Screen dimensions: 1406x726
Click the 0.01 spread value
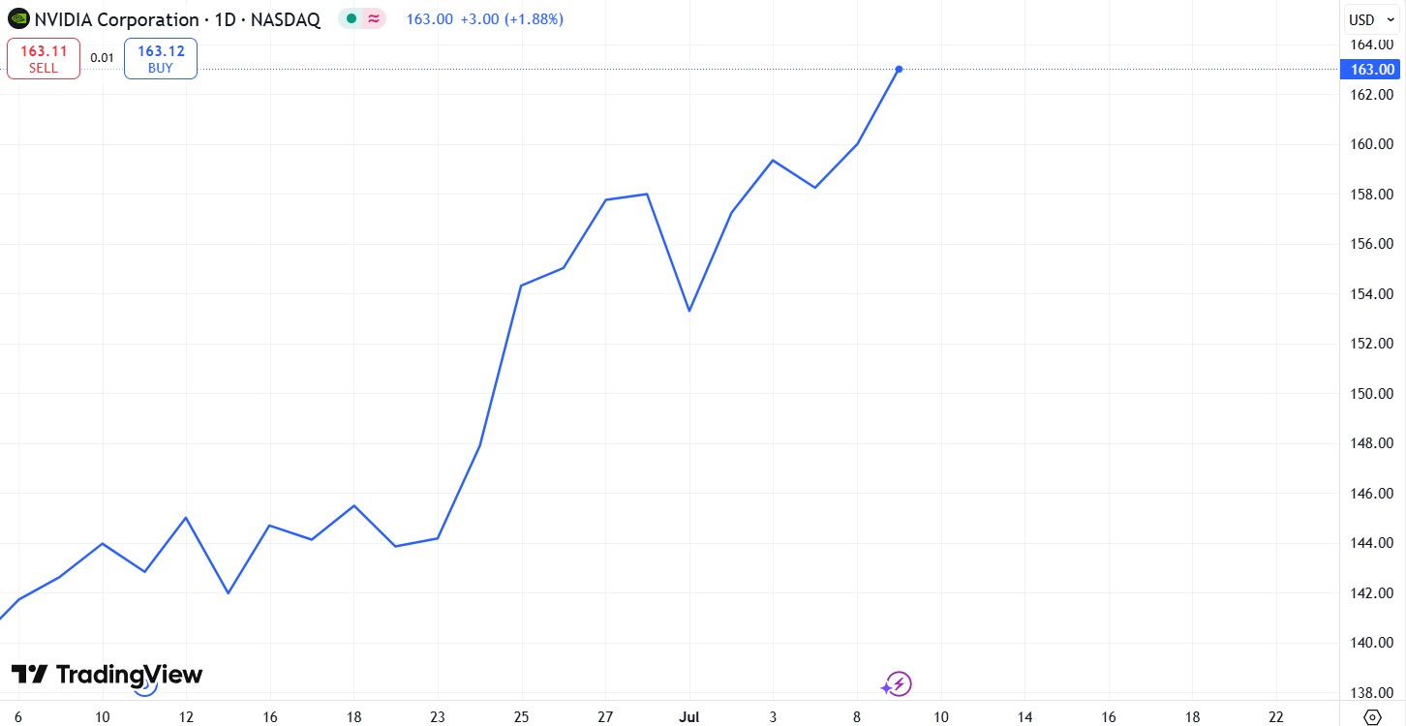(102, 58)
